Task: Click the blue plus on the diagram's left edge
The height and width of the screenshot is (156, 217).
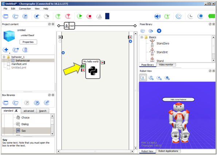Action: (x=63, y=53)
